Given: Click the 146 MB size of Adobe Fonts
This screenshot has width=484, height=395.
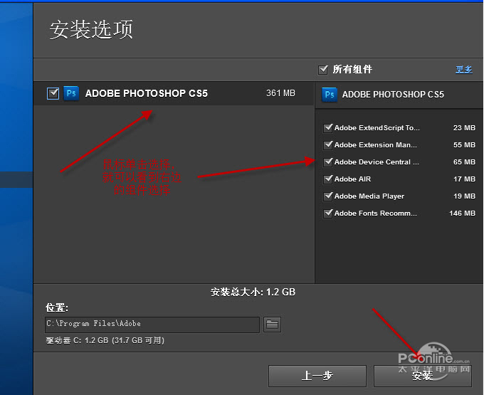Looking at the screenshot, I should coord(463,214).
